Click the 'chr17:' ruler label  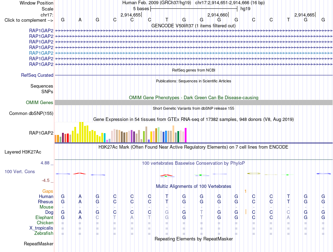pos(47,15)
